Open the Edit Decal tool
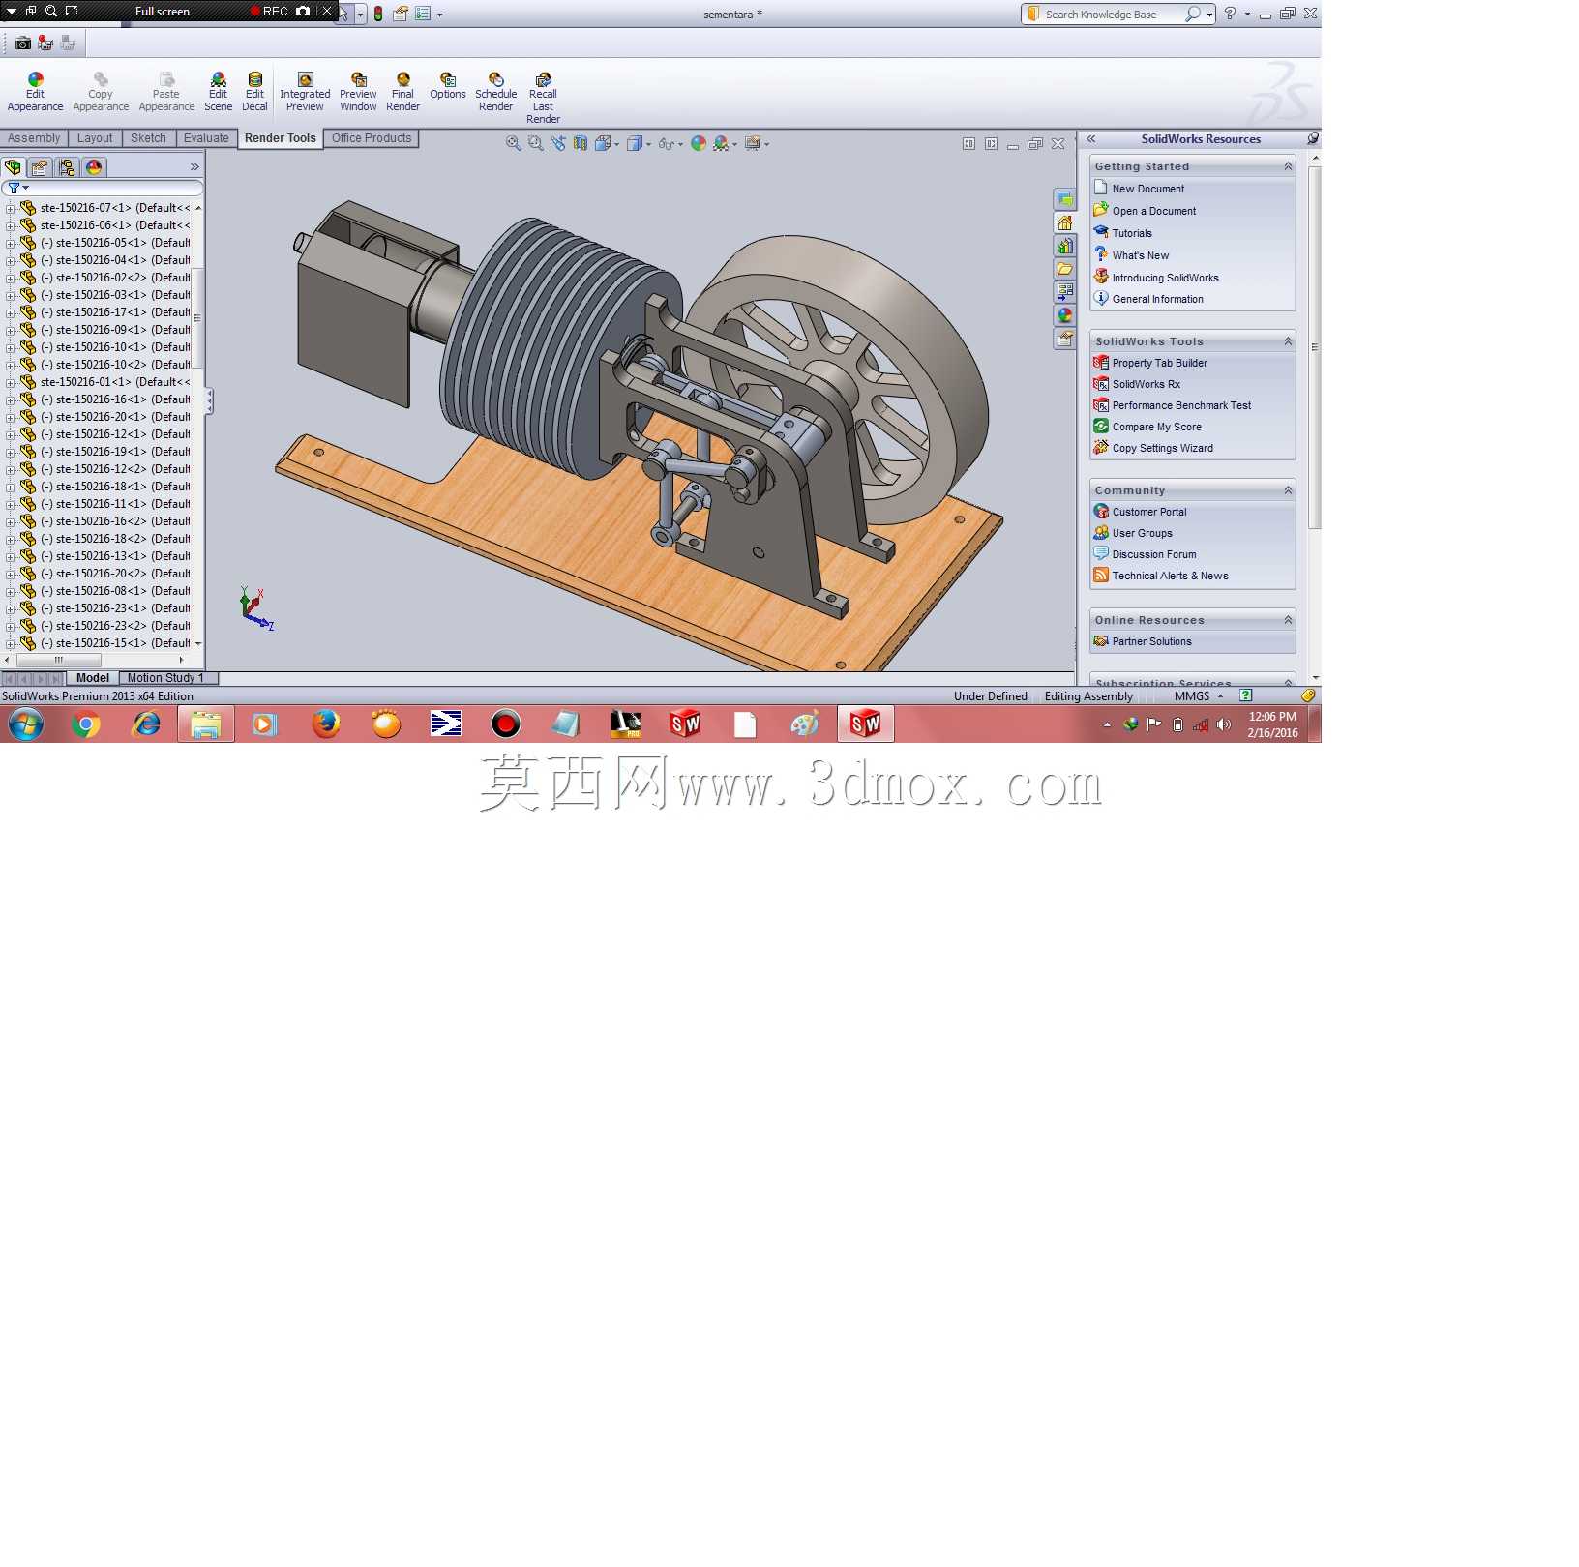This screenshot has width=1579, height=1567. pyautogui.click(x=254, y=92)
